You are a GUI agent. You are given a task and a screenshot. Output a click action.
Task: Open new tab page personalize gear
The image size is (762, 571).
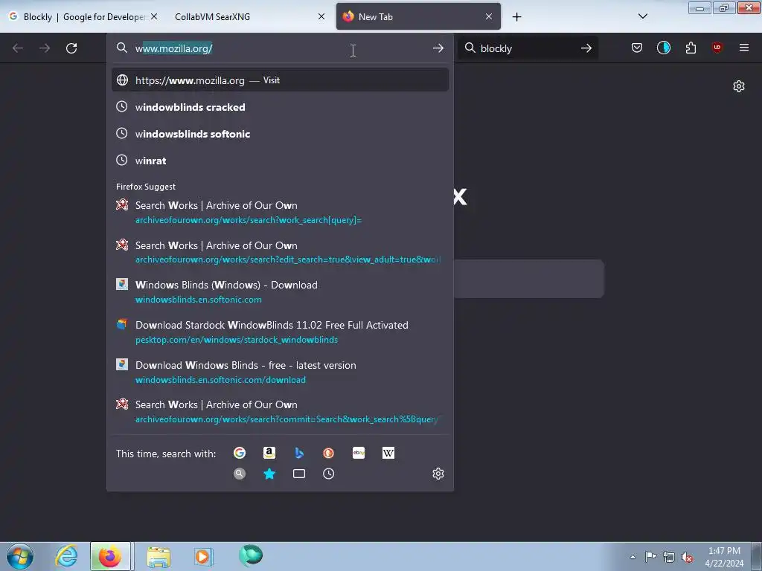point(739,86)
